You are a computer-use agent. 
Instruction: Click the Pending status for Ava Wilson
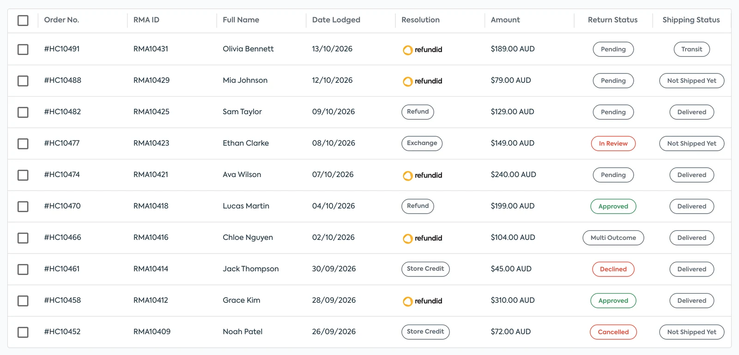(613, 175)
